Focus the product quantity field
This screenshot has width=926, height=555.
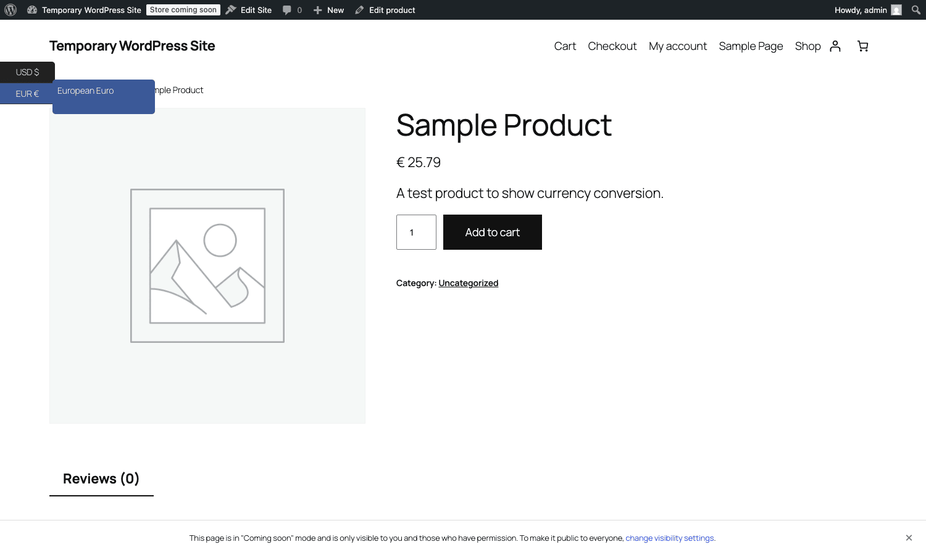(416, 232)
